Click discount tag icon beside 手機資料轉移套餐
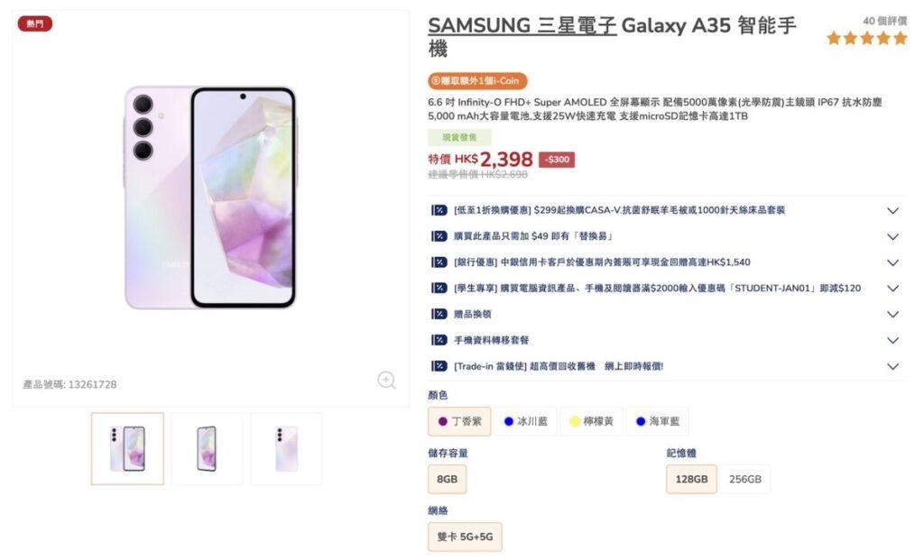This screenshot has height=560, width=924. click(x=439, y=340)
